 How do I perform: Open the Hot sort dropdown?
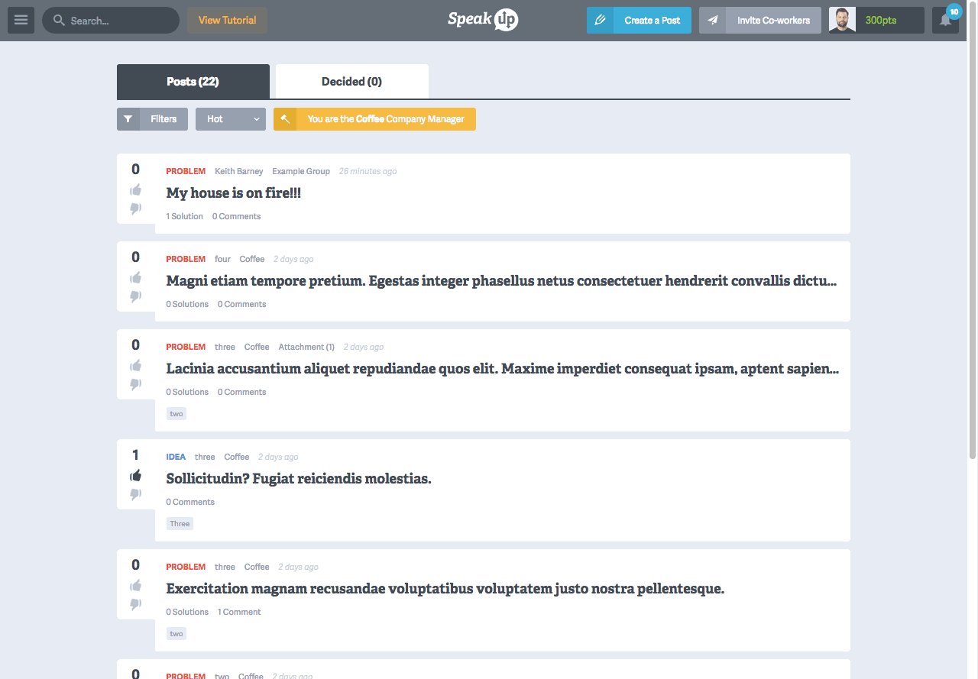tap(231, 119)
